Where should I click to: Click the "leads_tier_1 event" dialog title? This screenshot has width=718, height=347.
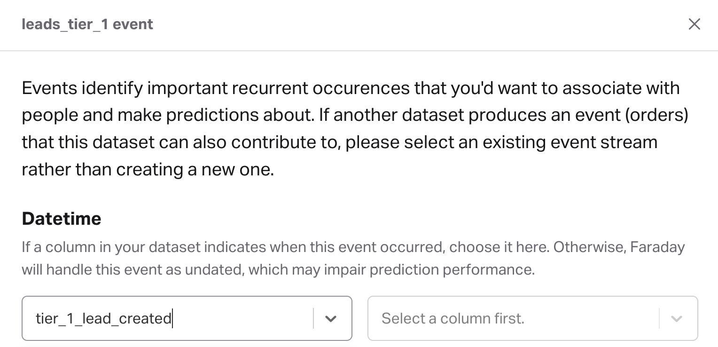(87, 24)
